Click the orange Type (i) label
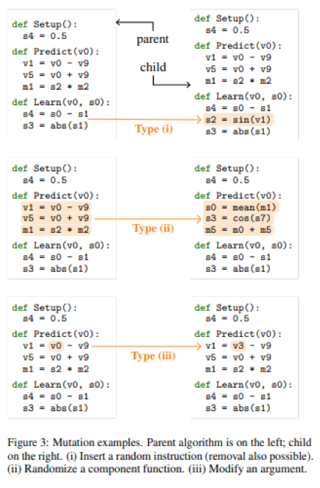This screenshot has height=488, width=320. (154, 129)
